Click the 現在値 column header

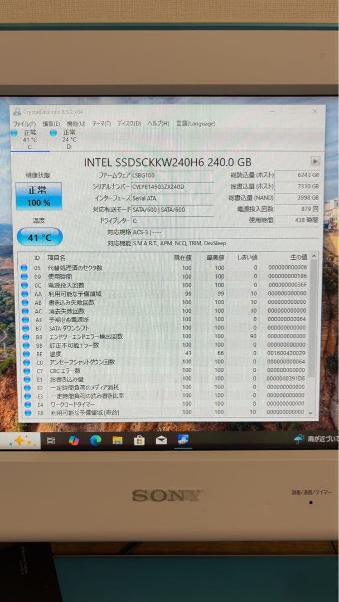click(182, 258)
